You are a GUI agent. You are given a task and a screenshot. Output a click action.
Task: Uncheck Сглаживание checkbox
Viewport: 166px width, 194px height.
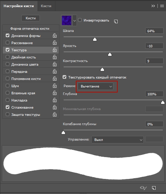point(8,107)
